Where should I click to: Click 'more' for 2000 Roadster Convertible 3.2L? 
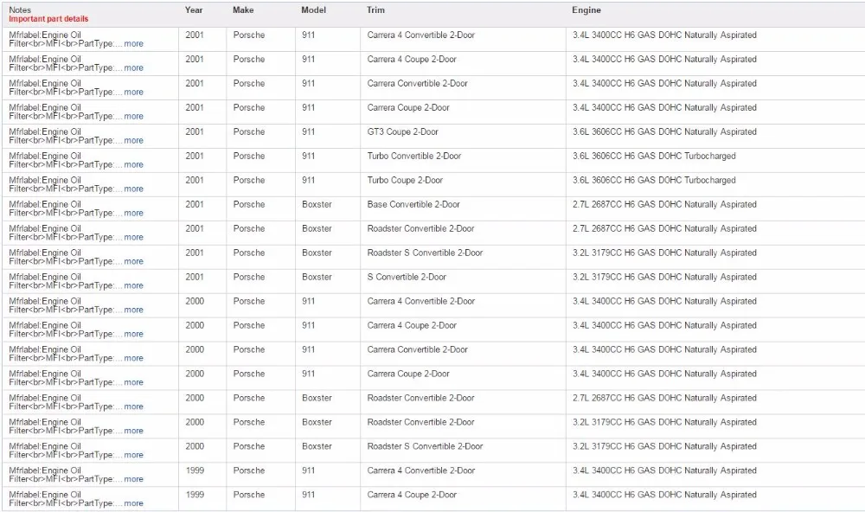pos(133,431)
